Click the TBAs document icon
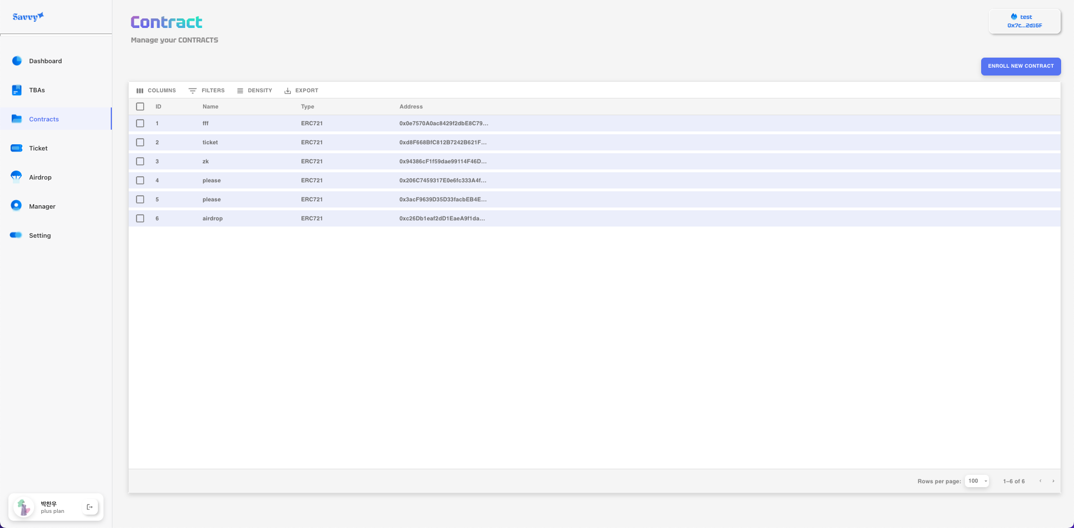Viewport: 1074px width, 528px height. click(x=17, y=90)
